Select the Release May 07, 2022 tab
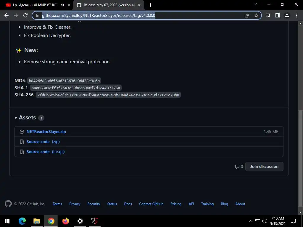Image resolution: width=303 pixels, height=227 pixels. pyautogui.click(x=109, y=5)
